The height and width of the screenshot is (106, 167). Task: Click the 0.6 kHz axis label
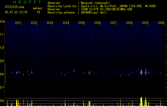[x=2, y=101]
